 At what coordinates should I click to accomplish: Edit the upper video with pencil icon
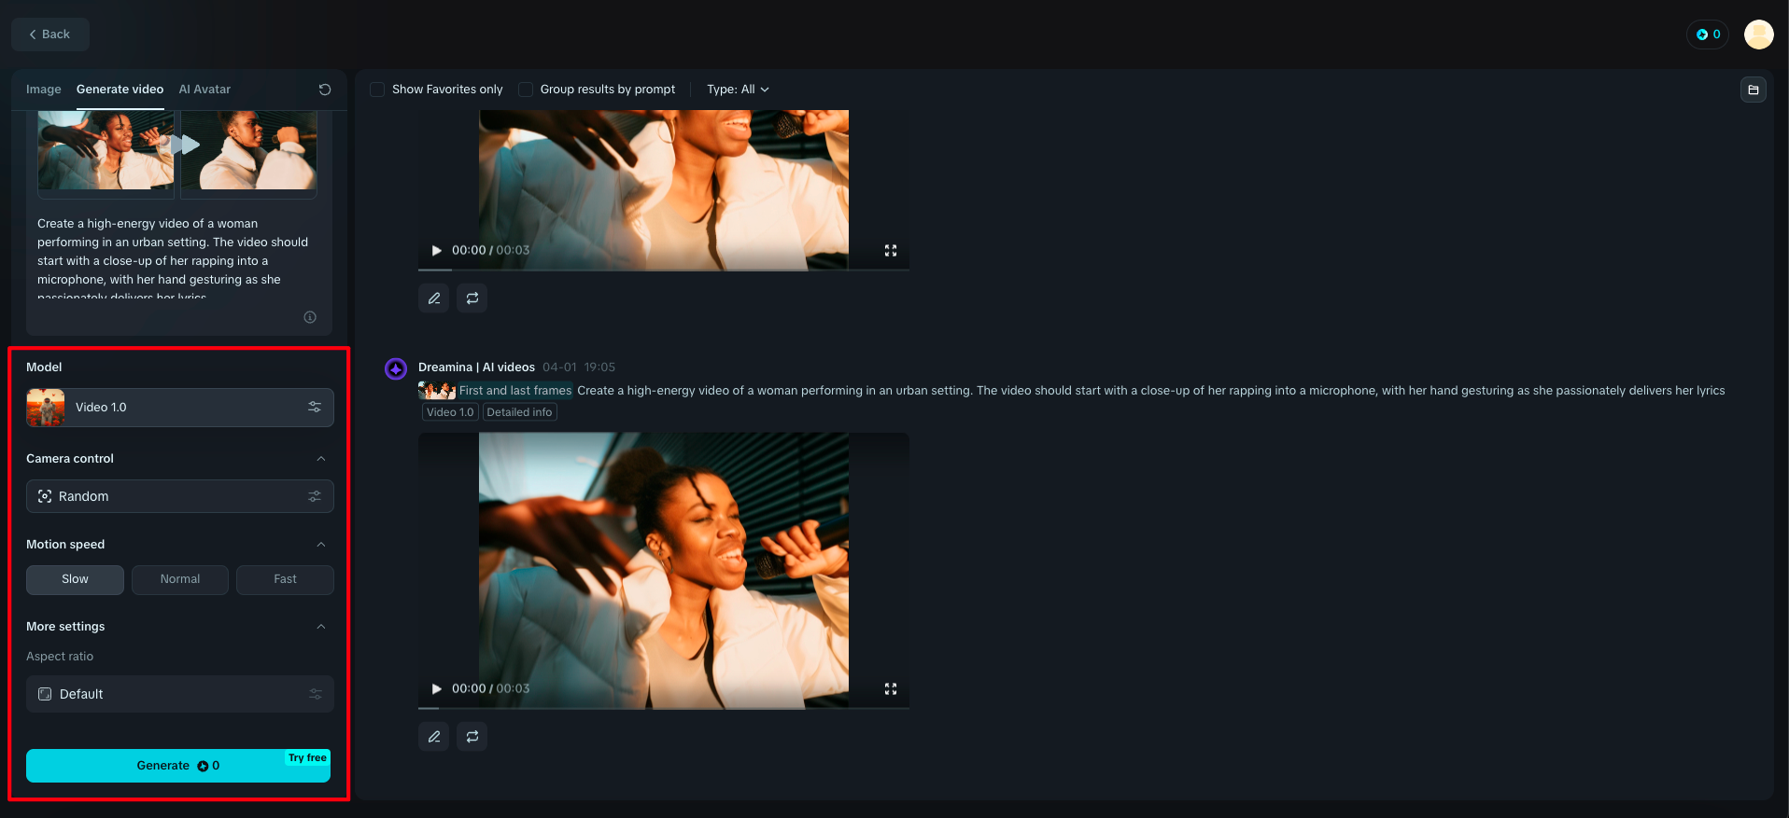tap(434, 298)
